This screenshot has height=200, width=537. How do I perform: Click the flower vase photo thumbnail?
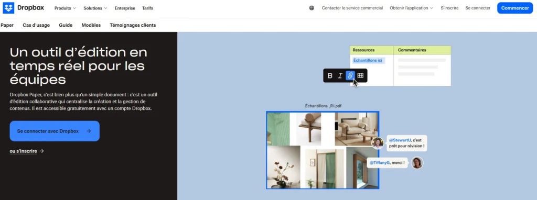tap(284, 167)
